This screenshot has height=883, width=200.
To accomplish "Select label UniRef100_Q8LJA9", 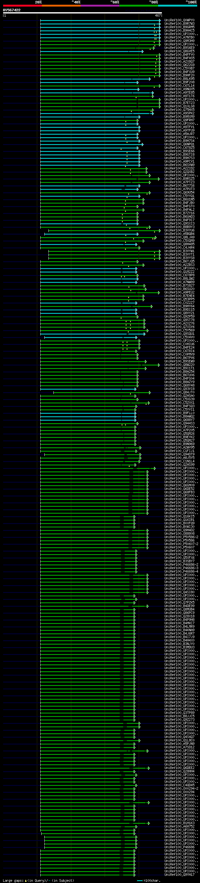I will [x=179, y=237].
